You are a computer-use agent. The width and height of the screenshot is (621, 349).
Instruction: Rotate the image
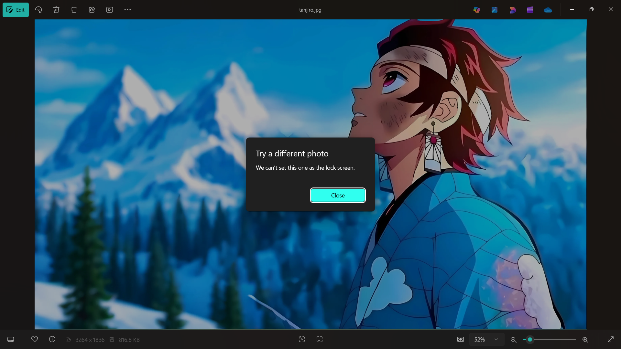38,10
